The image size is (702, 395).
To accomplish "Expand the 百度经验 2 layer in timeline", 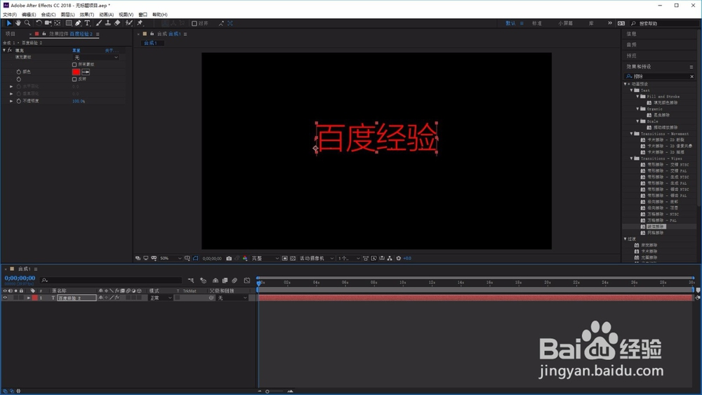I will point(29,298).
